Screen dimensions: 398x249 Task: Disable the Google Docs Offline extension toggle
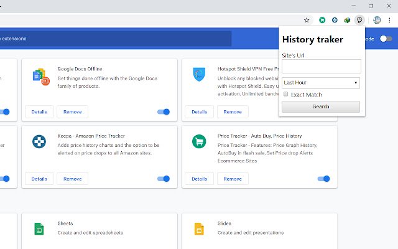coord(164,112)
